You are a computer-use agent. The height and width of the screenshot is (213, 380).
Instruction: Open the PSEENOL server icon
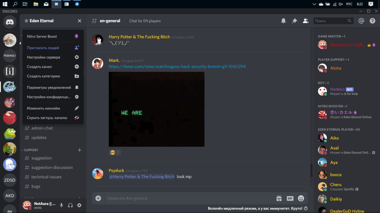pos(10,55)
